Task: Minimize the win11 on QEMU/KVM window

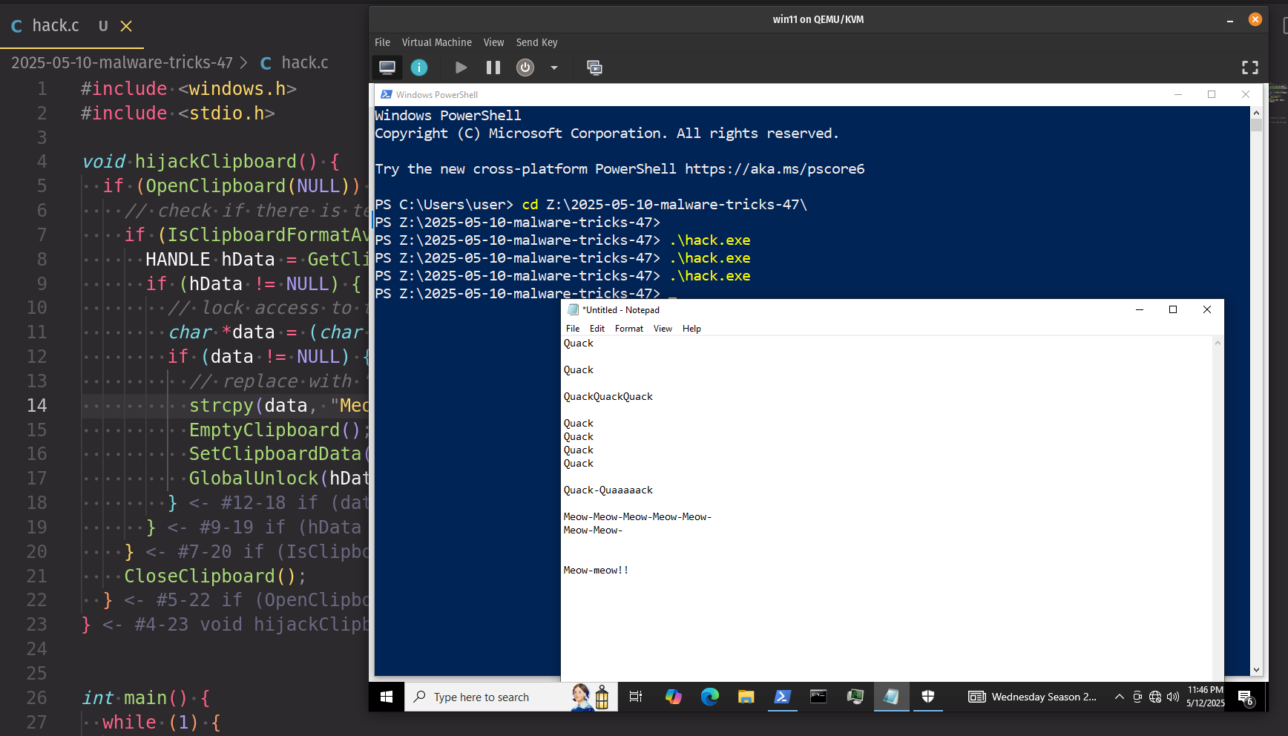Action: click(1230, 20)
